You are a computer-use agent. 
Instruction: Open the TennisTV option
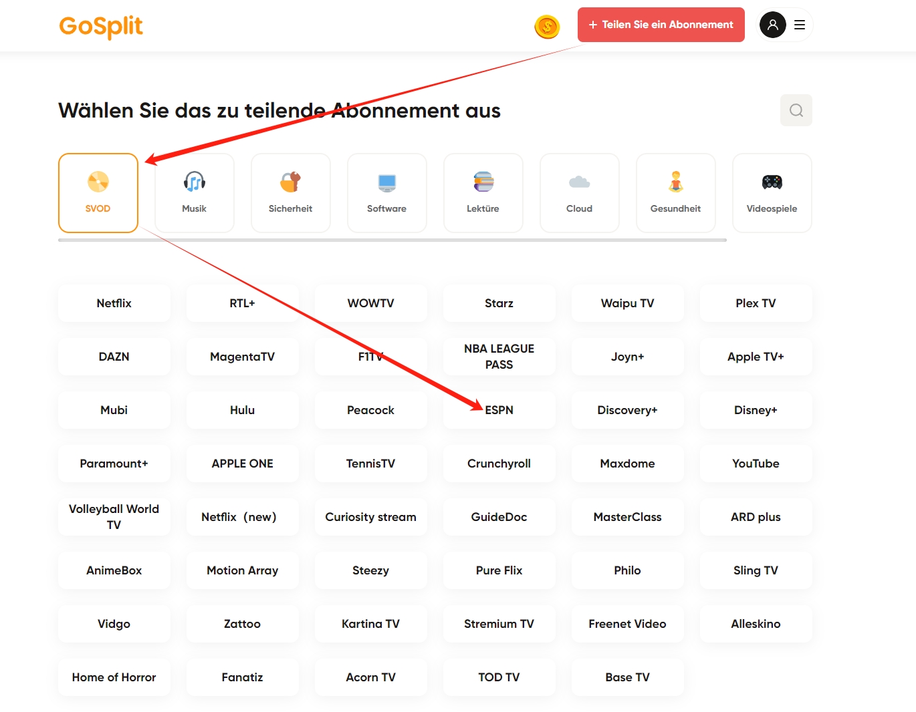point(371,464)
